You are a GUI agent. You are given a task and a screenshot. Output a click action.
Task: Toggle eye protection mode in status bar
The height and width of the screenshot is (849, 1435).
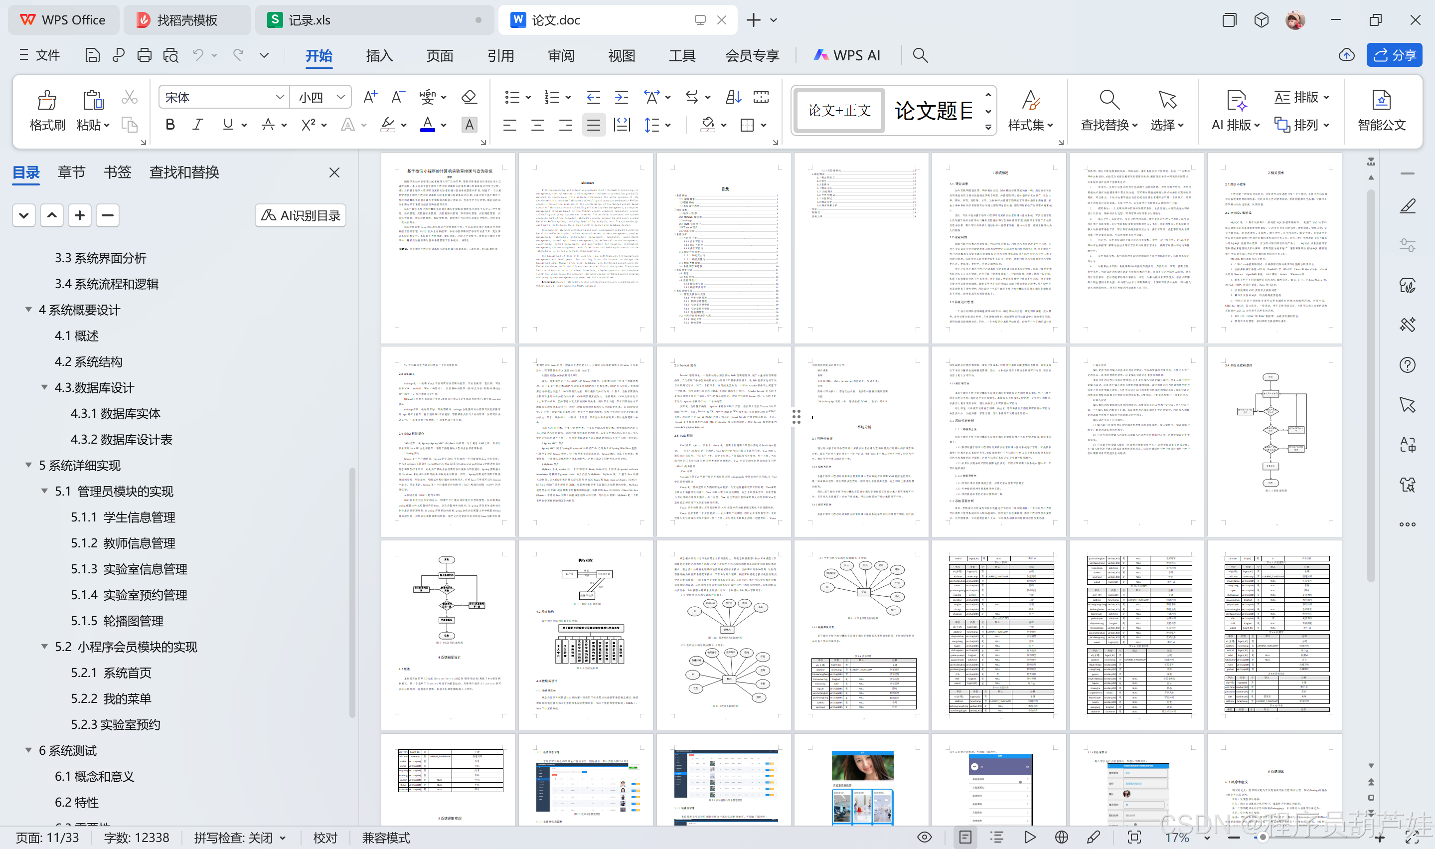tap(924, 838)
